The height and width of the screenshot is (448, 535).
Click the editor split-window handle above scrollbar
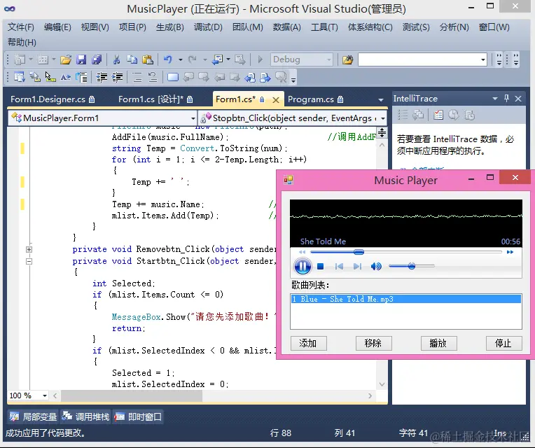click(382, 132)
